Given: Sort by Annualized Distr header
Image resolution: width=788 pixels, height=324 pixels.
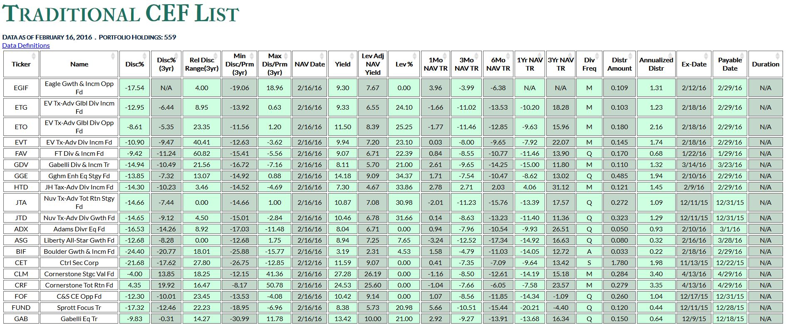Looking at the screenshot, I should coord(656,64).
